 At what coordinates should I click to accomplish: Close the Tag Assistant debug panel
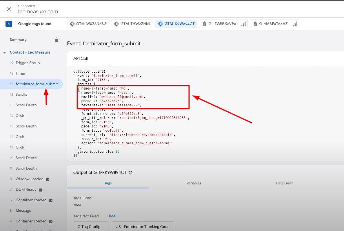point(9,9)
